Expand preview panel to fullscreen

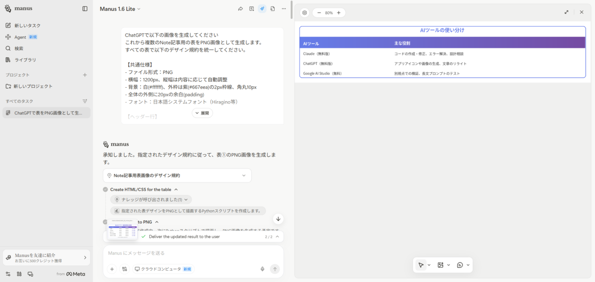(567, 12)
